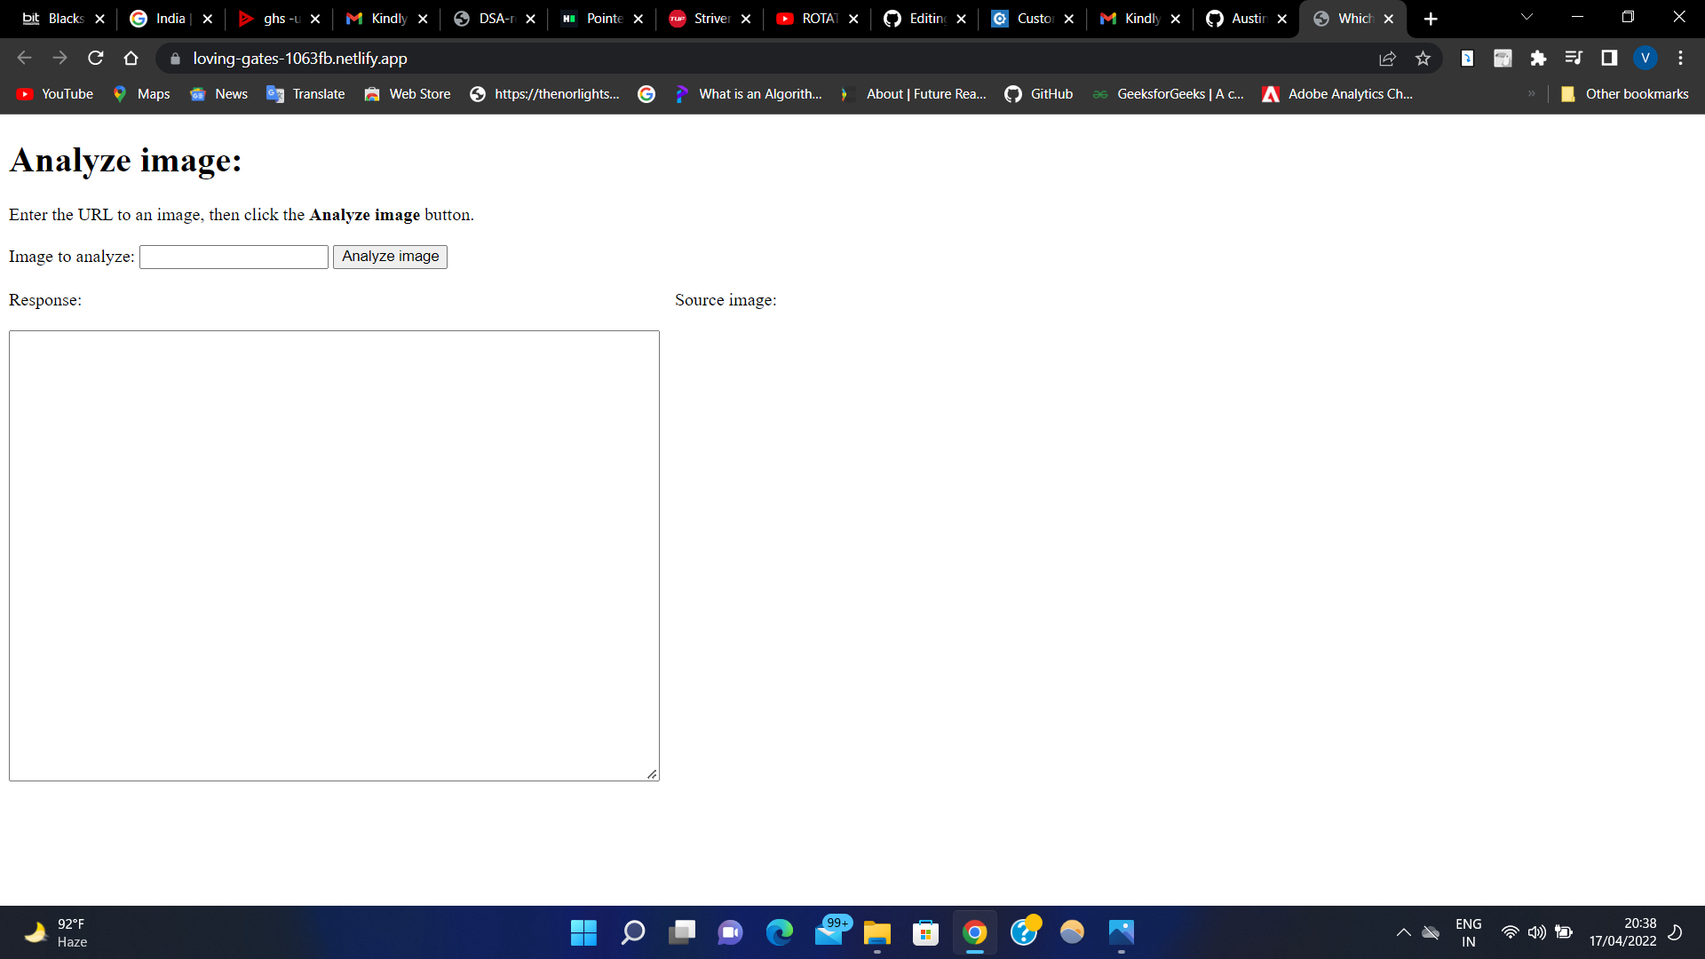Click the Image to analyze input field
This screenshot has height=959, width=1705.
pos(234,258)
